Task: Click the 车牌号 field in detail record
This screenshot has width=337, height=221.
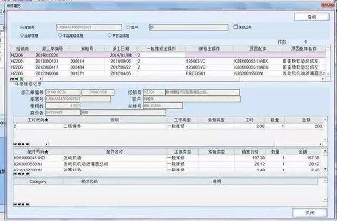Action: tap(163, 106)
